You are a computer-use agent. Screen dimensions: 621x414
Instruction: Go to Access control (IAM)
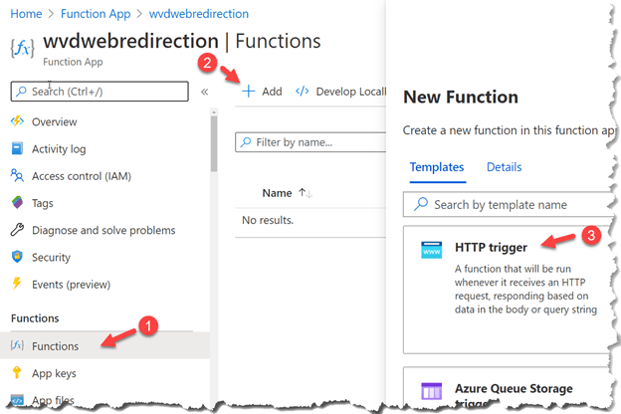(82, 176)
